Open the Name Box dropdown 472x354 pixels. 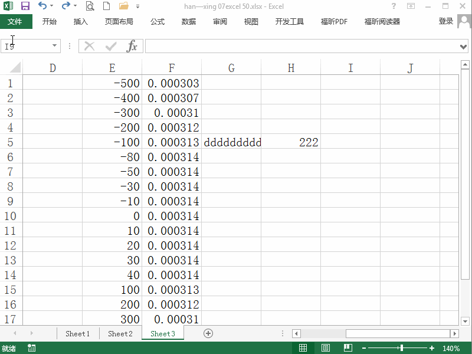pyautogui.click(x=55, y=45)
